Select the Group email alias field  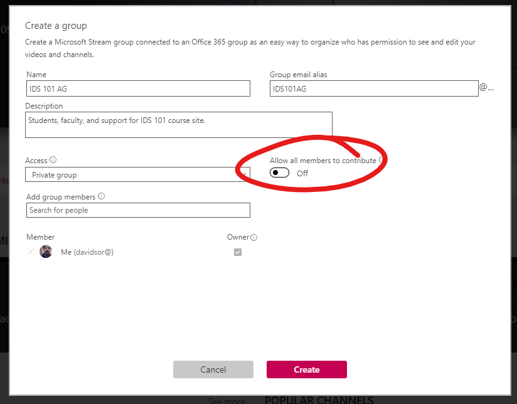tap(373, 88)
